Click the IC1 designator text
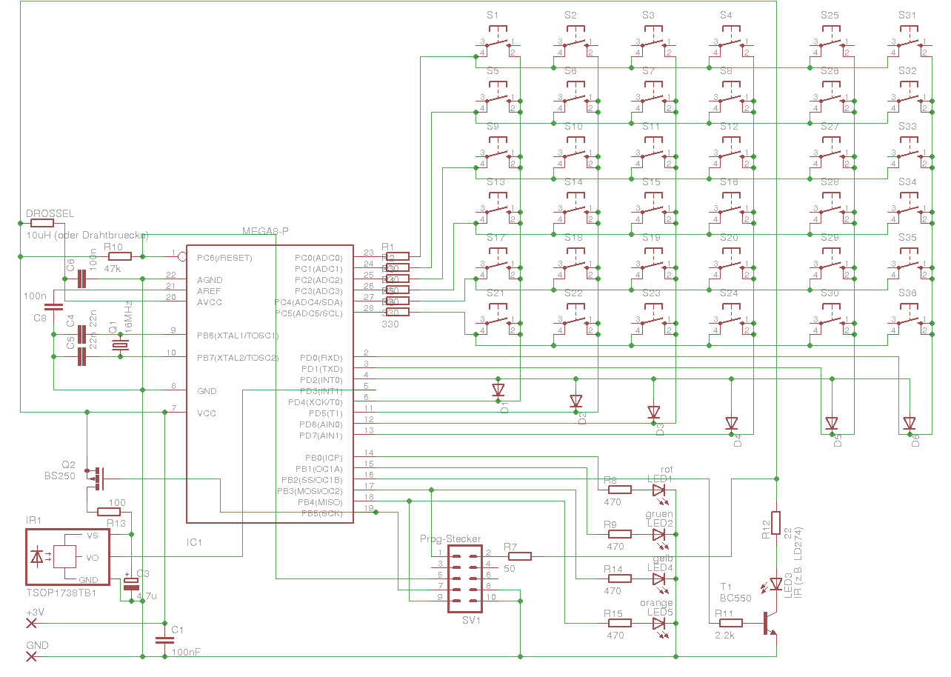 pyautogui.click(x=194, y=542)
